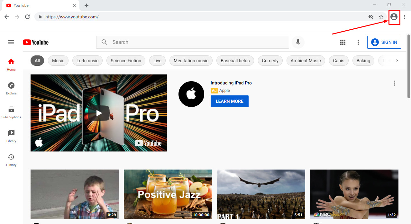Open three-dot menu on iPad Pro thumbnail
The image size is (411, 224).
[x=155, y=85]
